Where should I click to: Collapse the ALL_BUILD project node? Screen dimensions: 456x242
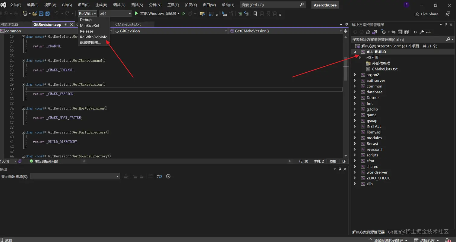tap(355, 52)
